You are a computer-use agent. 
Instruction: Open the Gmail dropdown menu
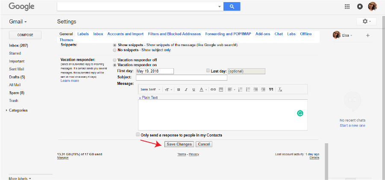[18, 22]
